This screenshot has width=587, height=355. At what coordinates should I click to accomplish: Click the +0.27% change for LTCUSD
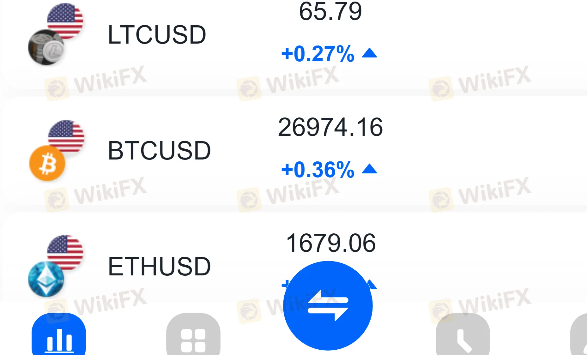318,54
